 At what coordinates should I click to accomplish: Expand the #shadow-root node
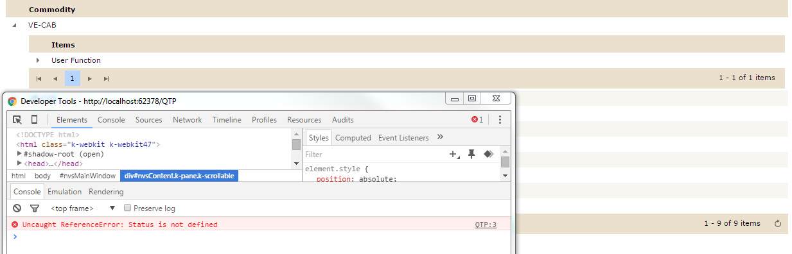[19, 154]
